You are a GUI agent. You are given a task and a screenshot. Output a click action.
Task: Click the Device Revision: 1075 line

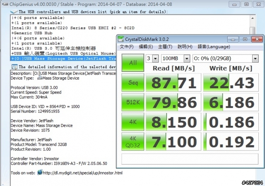coord(30,130)
